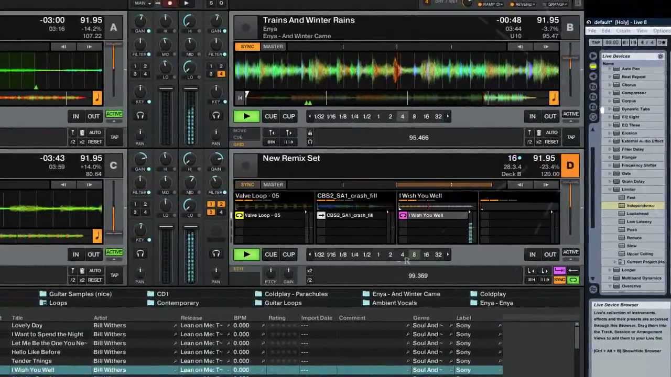Viewport: 671px width, 377px height.
Task: Toggle Deck B loop ACTIVE button
Action: 570,114
